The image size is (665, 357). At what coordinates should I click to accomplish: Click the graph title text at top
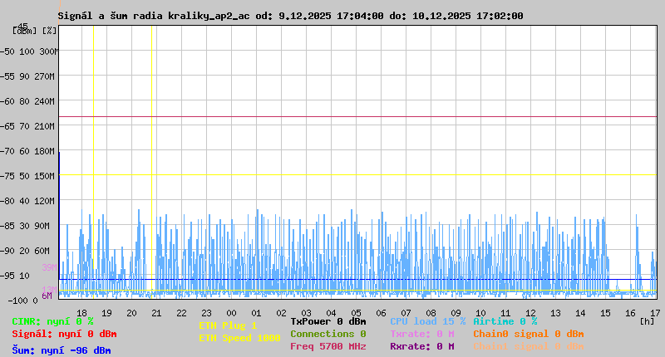[291, 16]
